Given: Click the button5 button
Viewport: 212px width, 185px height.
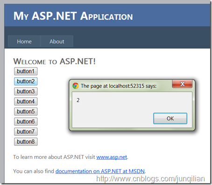Looking at the screenshot, I should coord(26,112).
